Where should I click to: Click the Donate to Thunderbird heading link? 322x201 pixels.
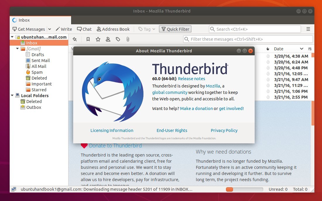(x=115, y=146)
